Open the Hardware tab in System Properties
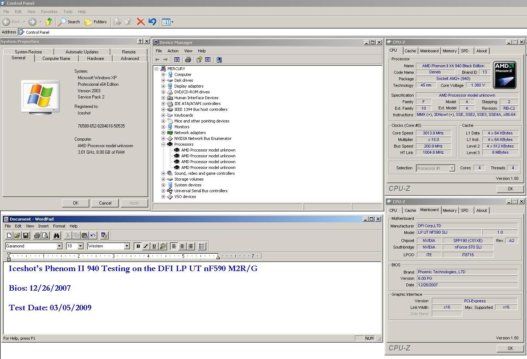The width and height of the screenshot is (527, 359). click(x=96, y=59)
